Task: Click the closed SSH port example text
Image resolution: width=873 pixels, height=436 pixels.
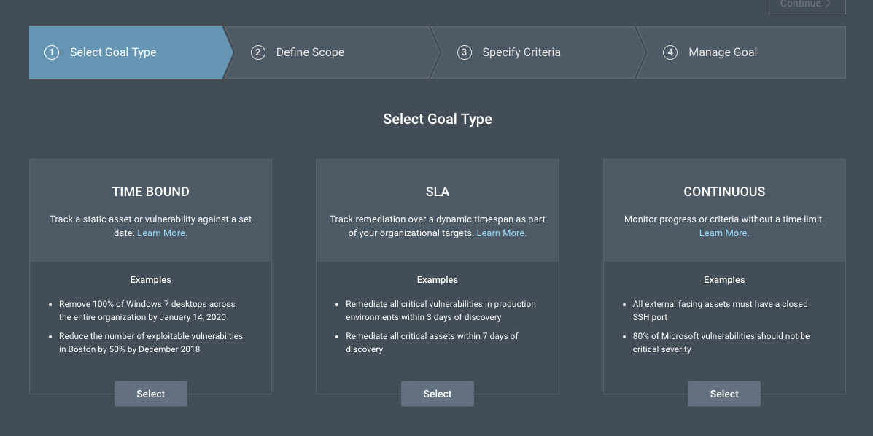Action: [x=720, y=311]
